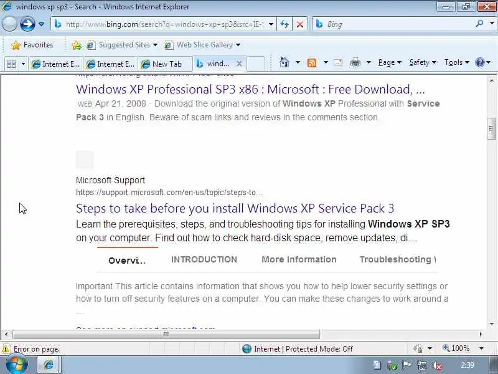This screenshot has height=374, width=498.
Task: Click the vertical scrollbar up arrow
Action: (491, 80)
